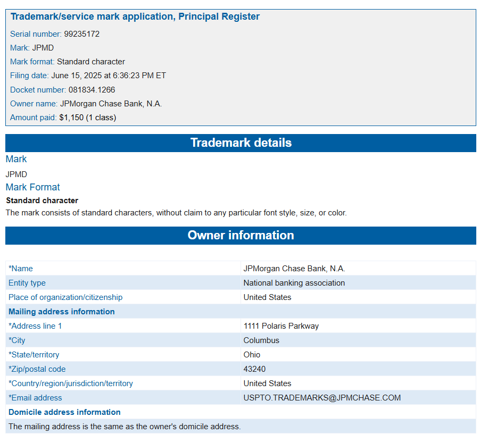
Task: Click the 'Trademark details' section header
Action: pos(241,143)
